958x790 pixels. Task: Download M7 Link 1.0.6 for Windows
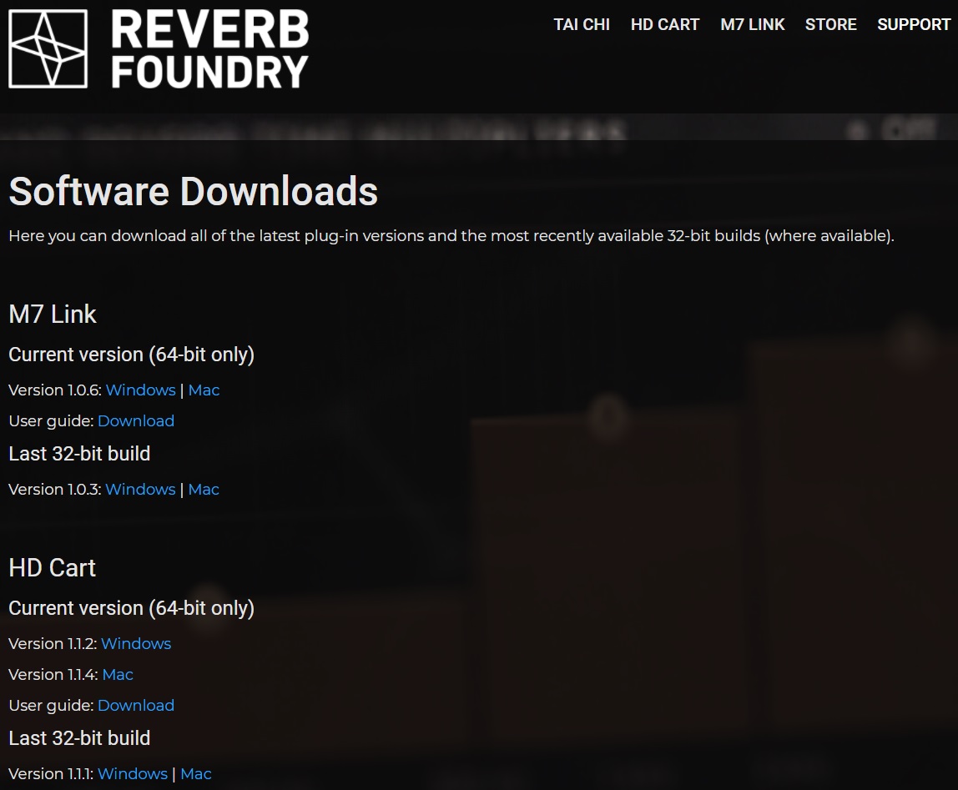coord(140,390)
